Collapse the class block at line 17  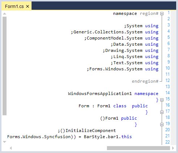(x=162, y=112)
